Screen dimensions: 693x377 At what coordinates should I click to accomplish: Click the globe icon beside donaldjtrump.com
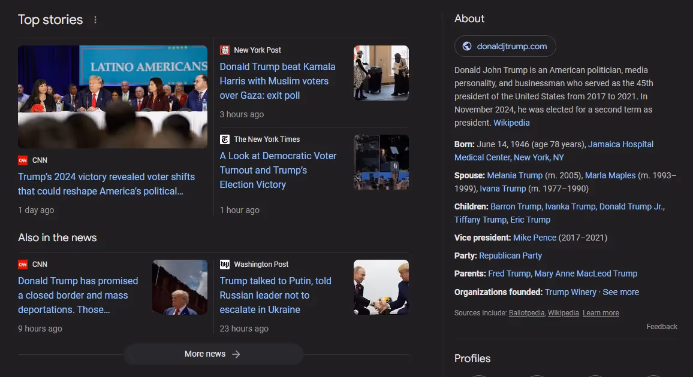click(467, 46)
